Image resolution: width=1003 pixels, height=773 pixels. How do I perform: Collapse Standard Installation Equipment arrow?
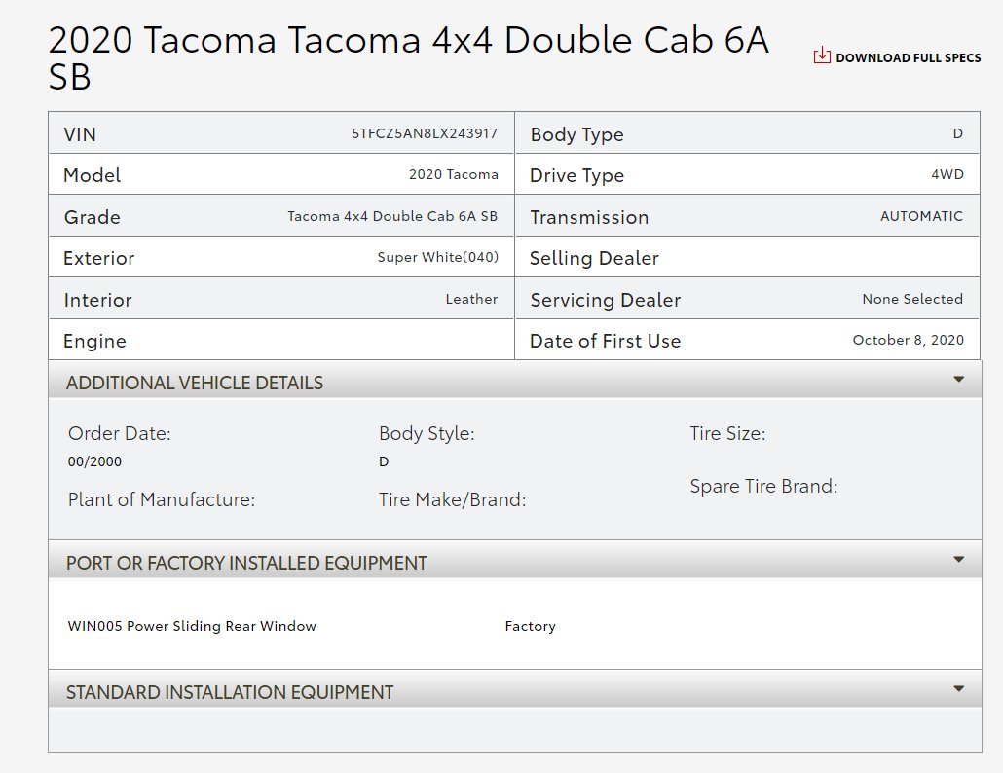(x=958, y=689)
